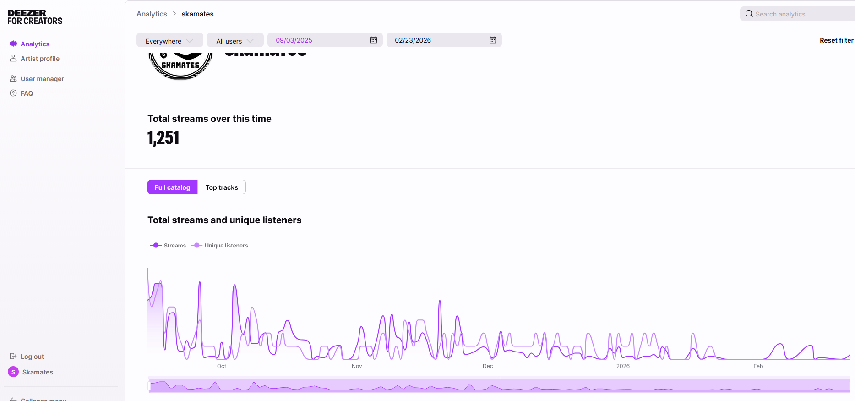Image resolution: width=855 pixels, height=401 pixels.
Task: Click the Log out arrow icon
Action: (x=13, y=356)
